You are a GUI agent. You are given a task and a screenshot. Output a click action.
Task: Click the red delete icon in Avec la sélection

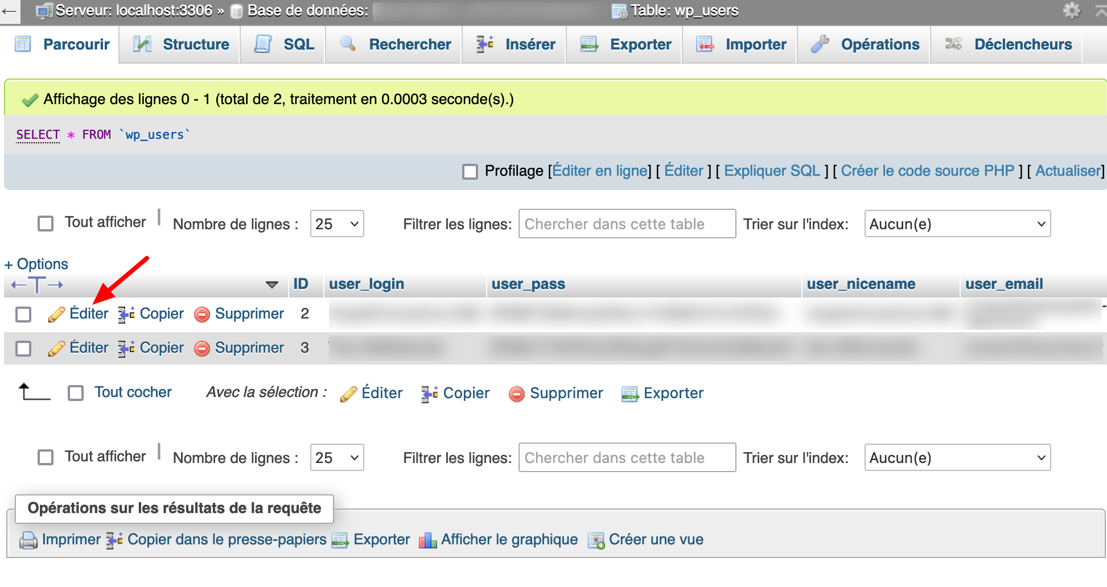517,394
